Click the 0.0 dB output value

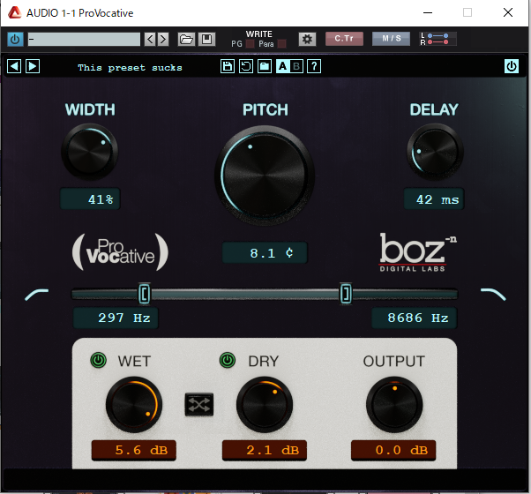click(x=393, y=450)
